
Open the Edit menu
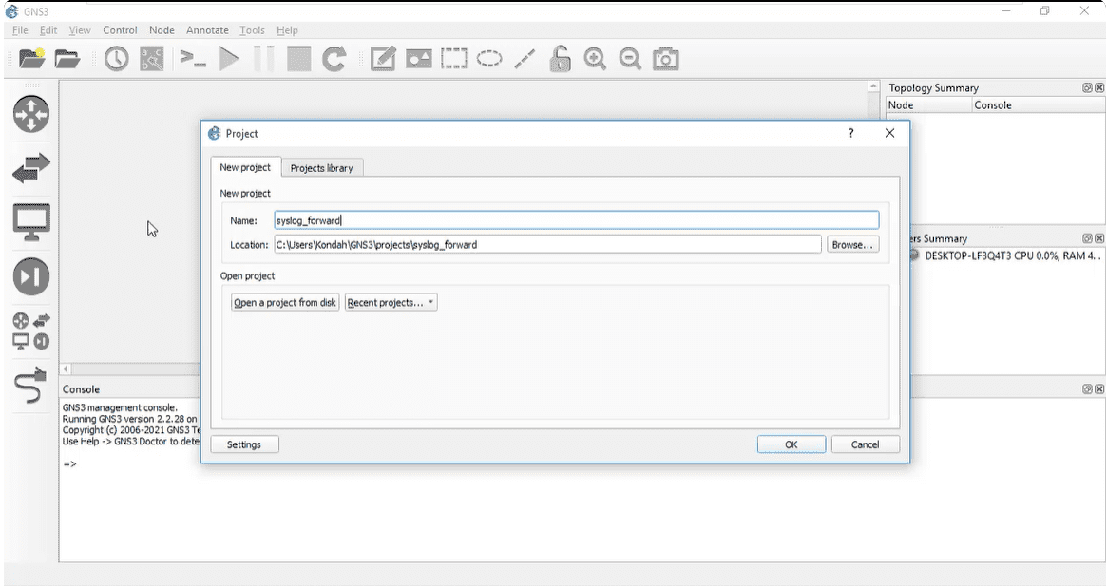pos(48,30)
